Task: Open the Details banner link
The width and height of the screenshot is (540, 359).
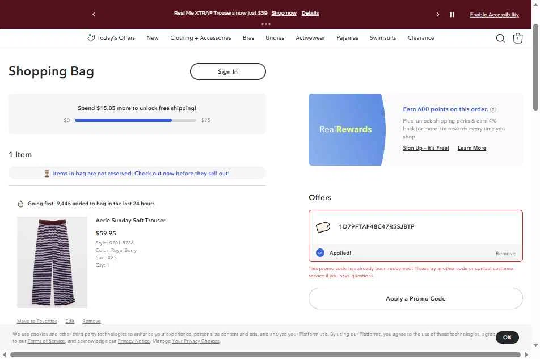Action: pos(310,13)
